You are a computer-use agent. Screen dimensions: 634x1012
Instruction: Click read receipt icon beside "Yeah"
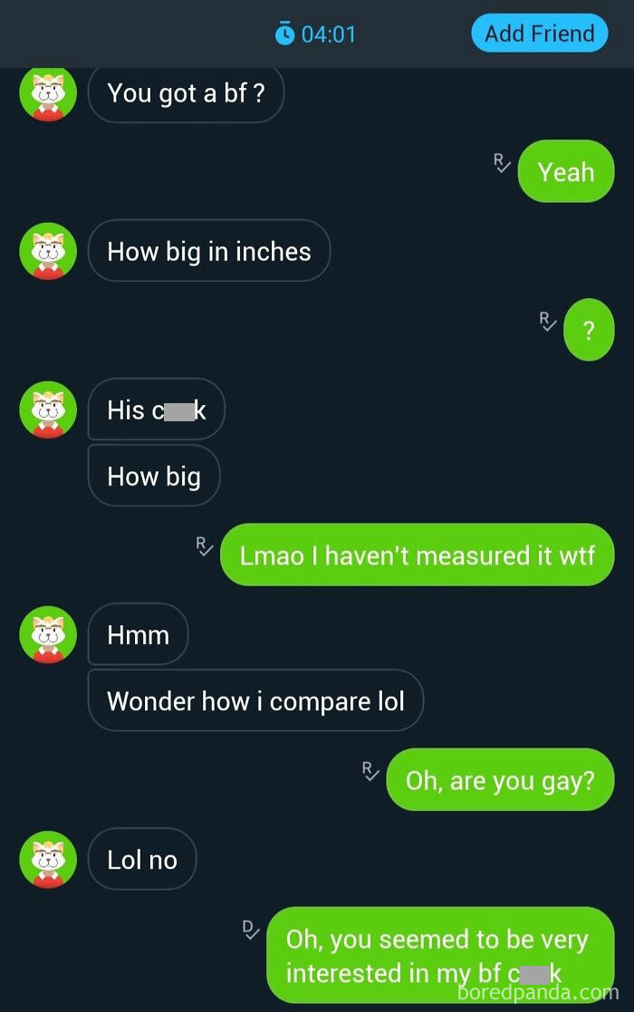pos(502,162)
